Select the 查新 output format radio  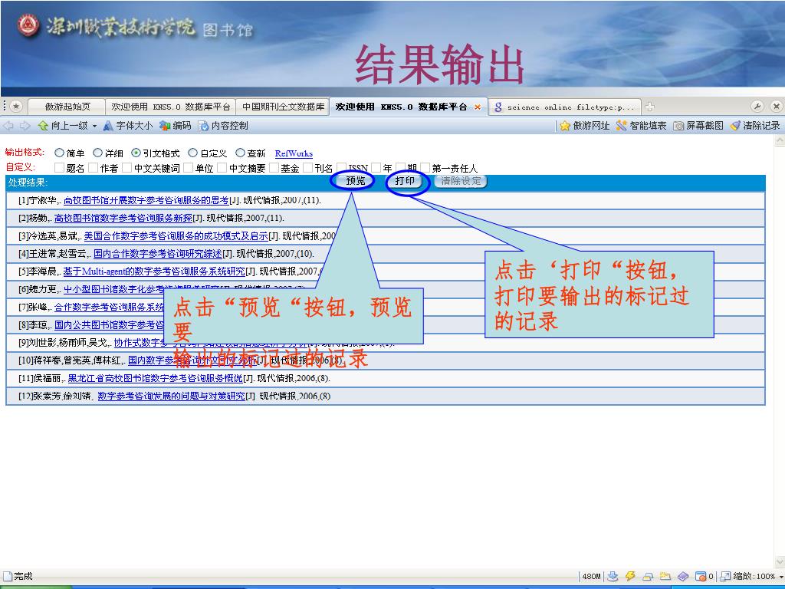click(x=240, y=153)
